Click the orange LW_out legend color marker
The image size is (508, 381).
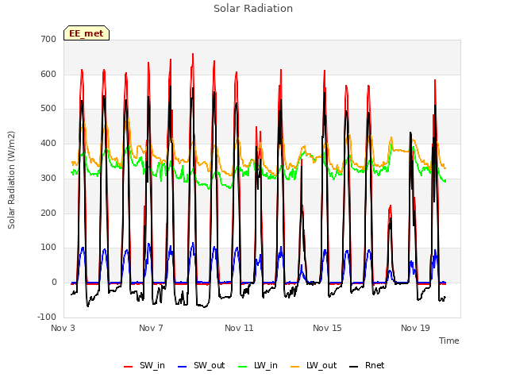click(294, 367)
